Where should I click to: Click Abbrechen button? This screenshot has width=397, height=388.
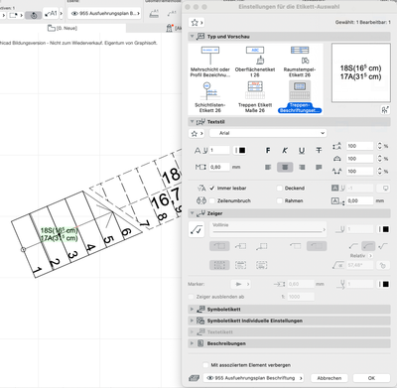[x=330, y=378]
